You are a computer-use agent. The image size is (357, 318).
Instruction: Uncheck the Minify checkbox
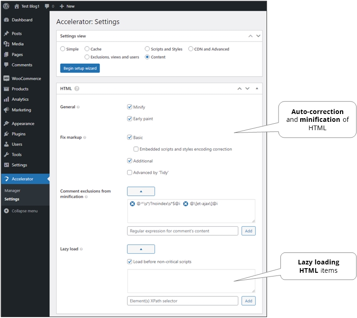(x=130, y=107)
